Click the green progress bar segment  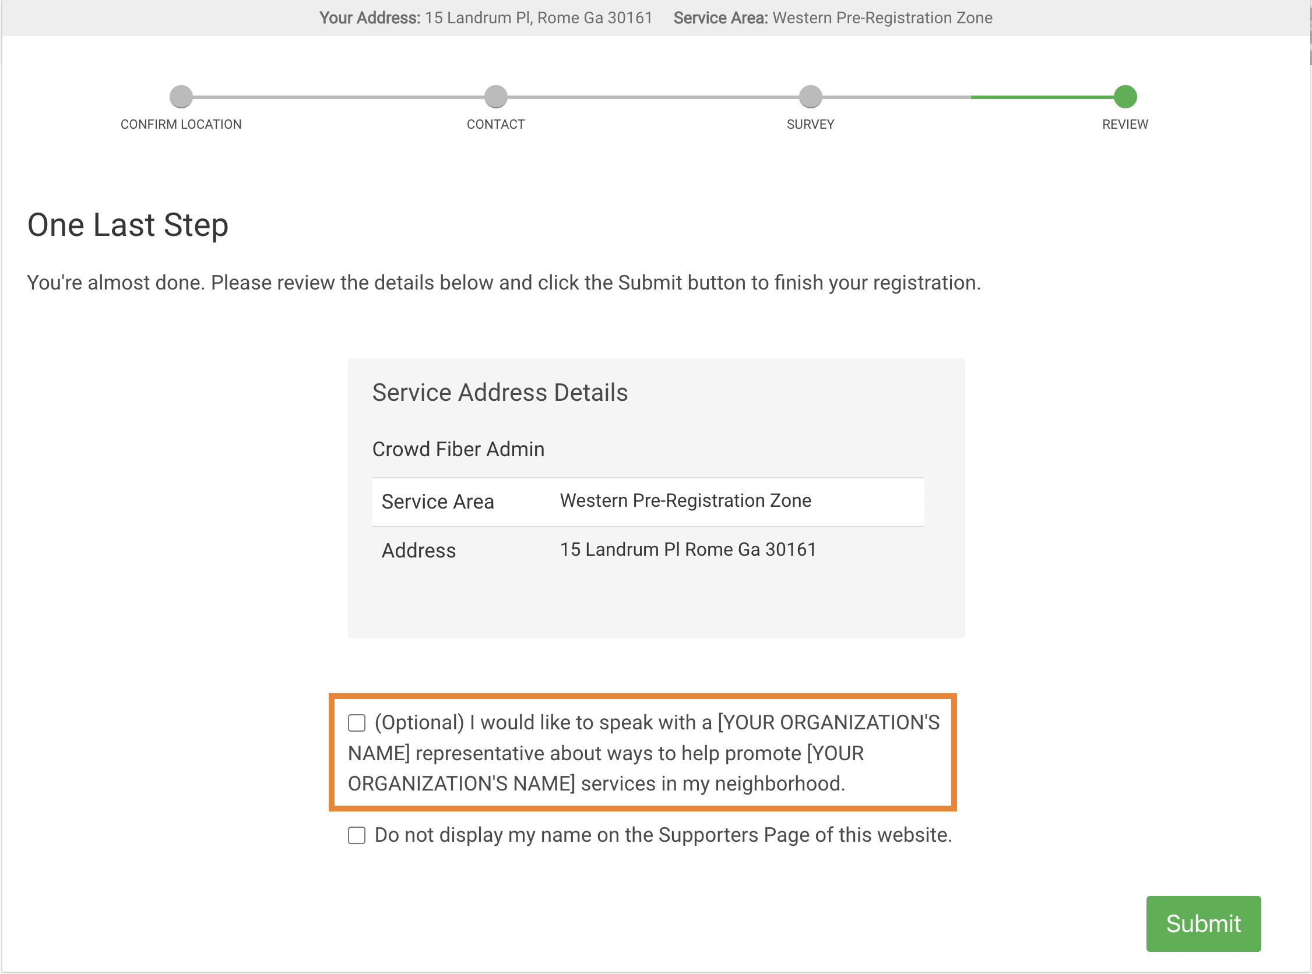tap(1041, 97)
